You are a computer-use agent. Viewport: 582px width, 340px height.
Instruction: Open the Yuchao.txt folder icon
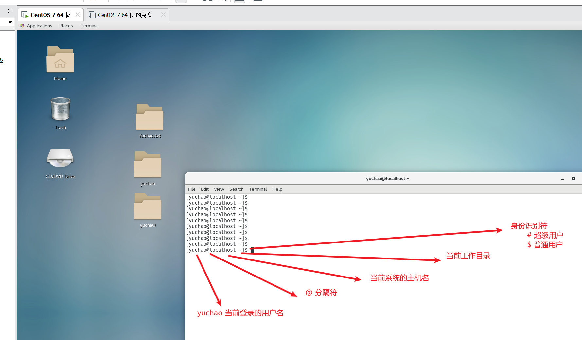(150, 117)
